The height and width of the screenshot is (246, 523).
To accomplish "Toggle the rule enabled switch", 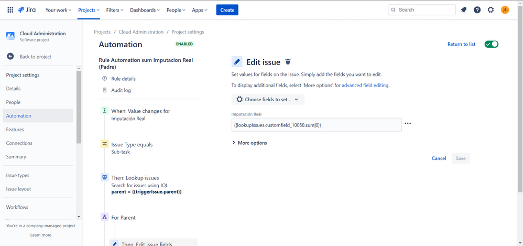I will (492, 44).
